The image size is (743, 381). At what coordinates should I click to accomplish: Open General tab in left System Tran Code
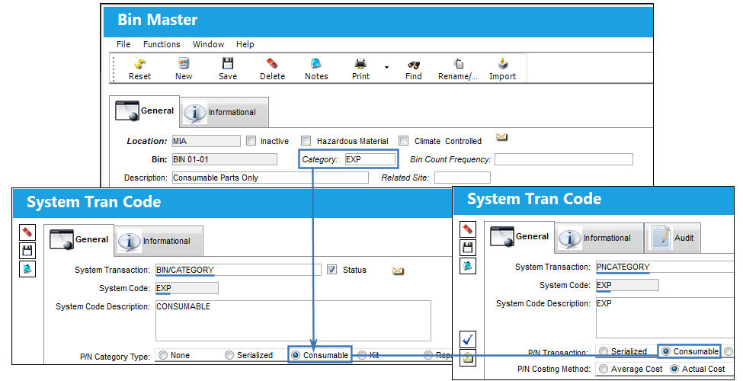tap(79, 240)
